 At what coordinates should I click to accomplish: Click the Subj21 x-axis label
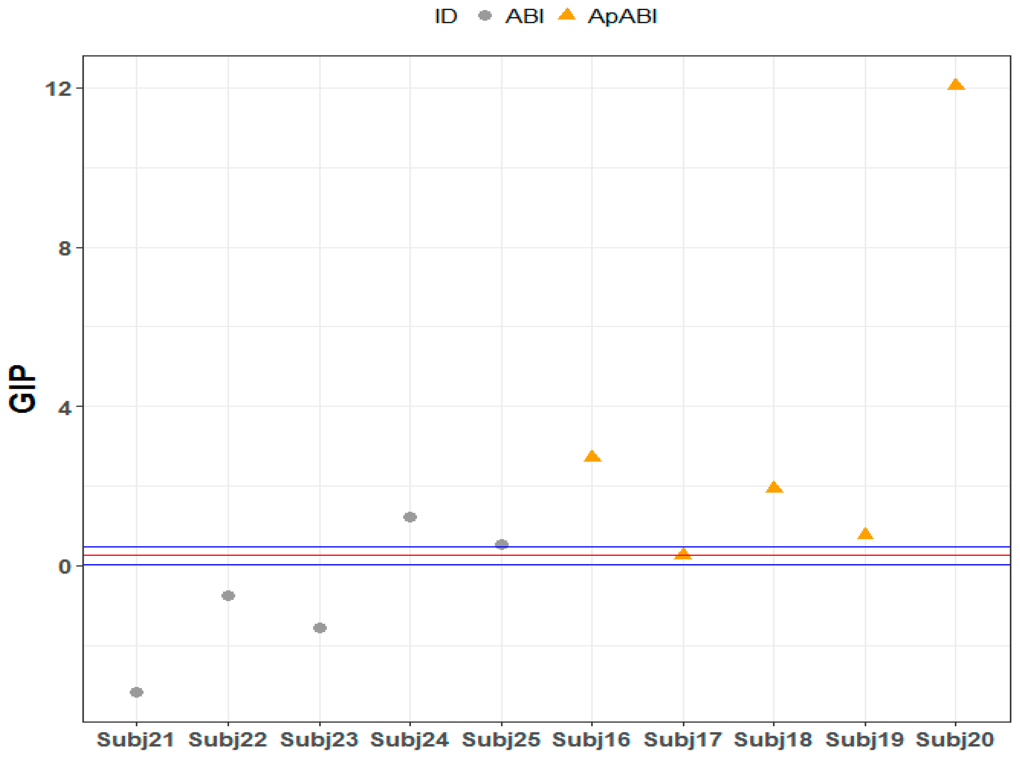tap(136, 740)
